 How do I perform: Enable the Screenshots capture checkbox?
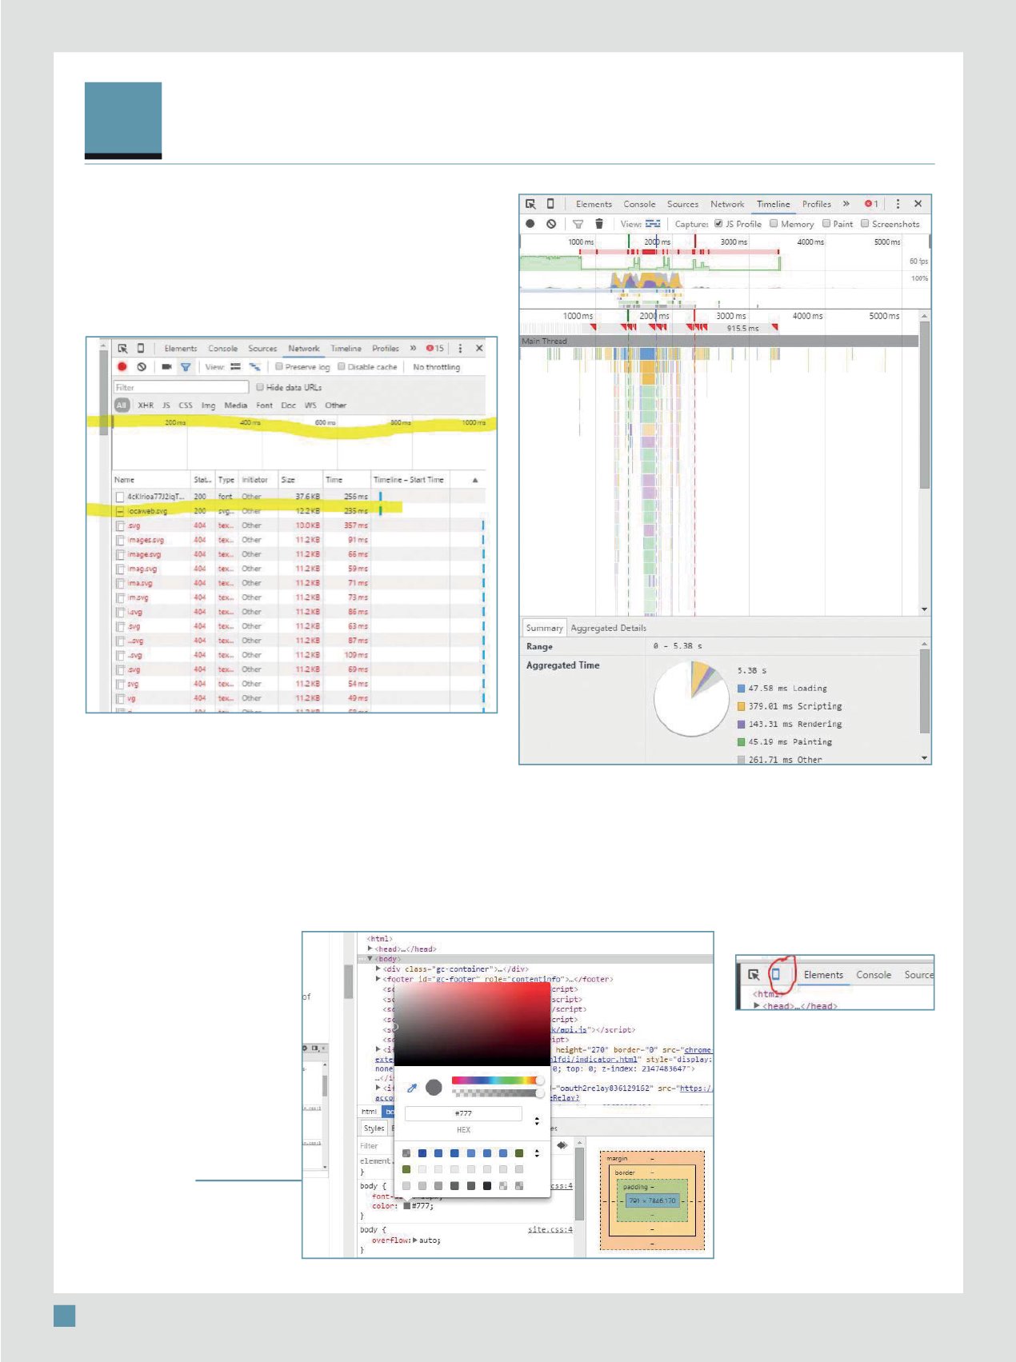(865, 224)
